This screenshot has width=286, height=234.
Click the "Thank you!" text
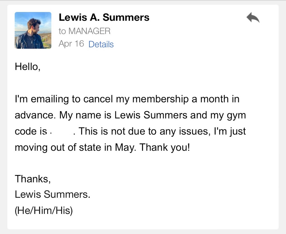(165, 147)
